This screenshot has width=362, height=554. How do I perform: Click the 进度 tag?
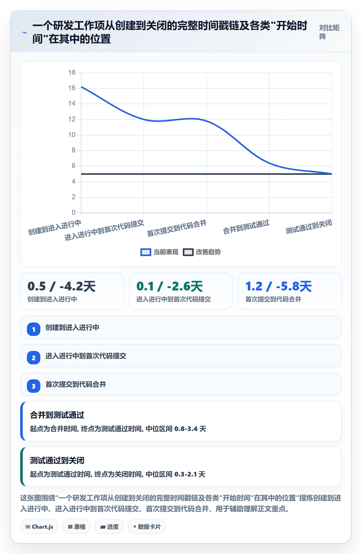pos(109,527)
